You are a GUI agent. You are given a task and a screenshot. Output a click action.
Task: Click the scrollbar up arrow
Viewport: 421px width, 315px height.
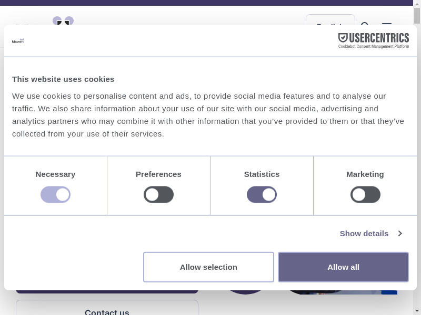pyautogui.click(x=417, y=4)
